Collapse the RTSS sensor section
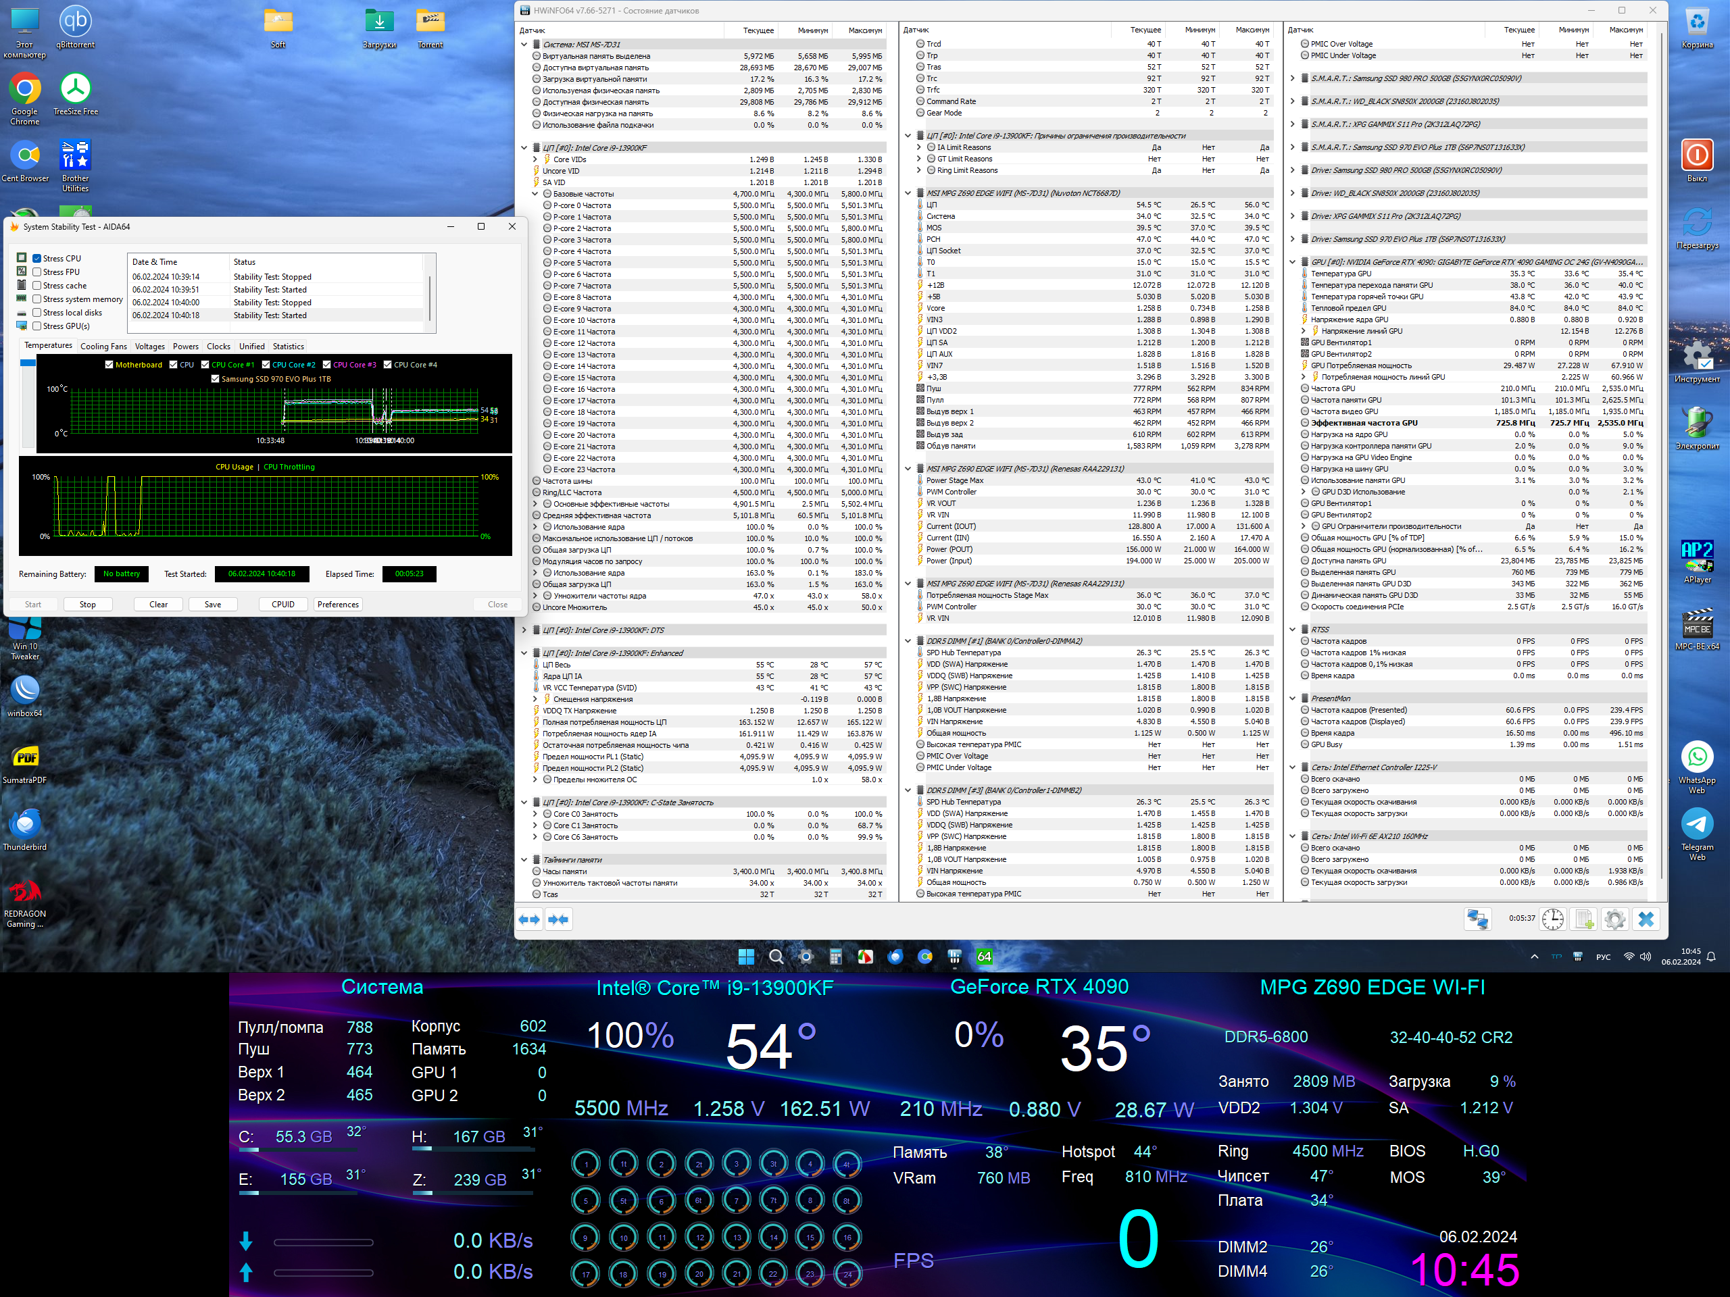 1292,630
